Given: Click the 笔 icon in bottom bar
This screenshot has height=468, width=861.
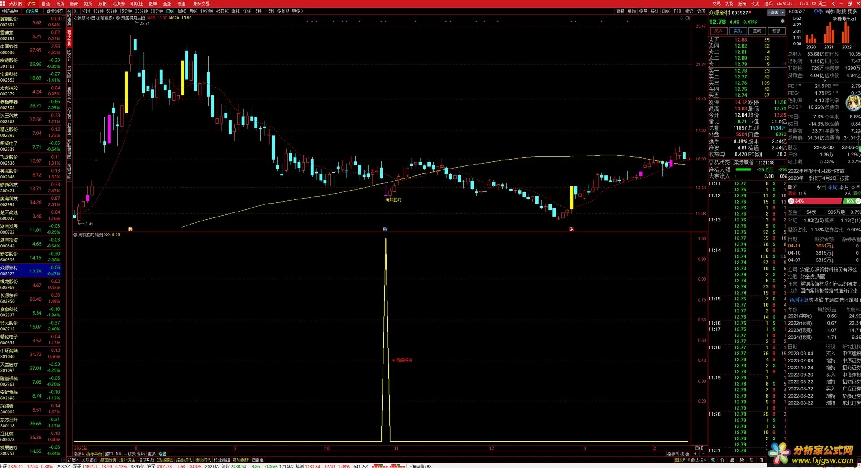Looking at the screenshot, I should (x=713, y=460).
